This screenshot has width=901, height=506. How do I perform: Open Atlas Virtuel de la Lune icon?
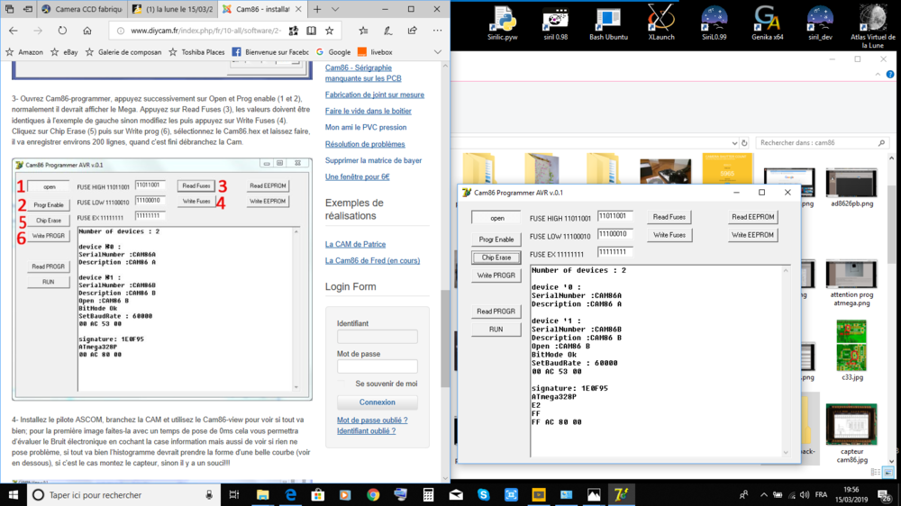point(873,25)
